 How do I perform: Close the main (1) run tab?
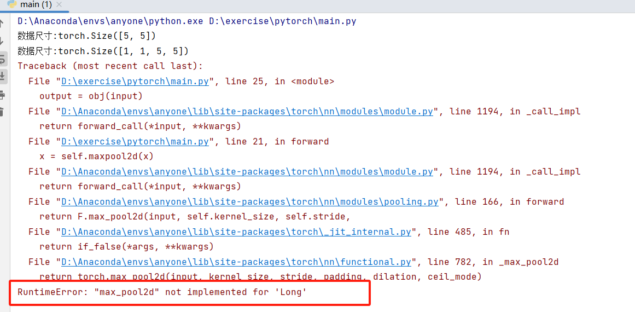coord(59,5)
